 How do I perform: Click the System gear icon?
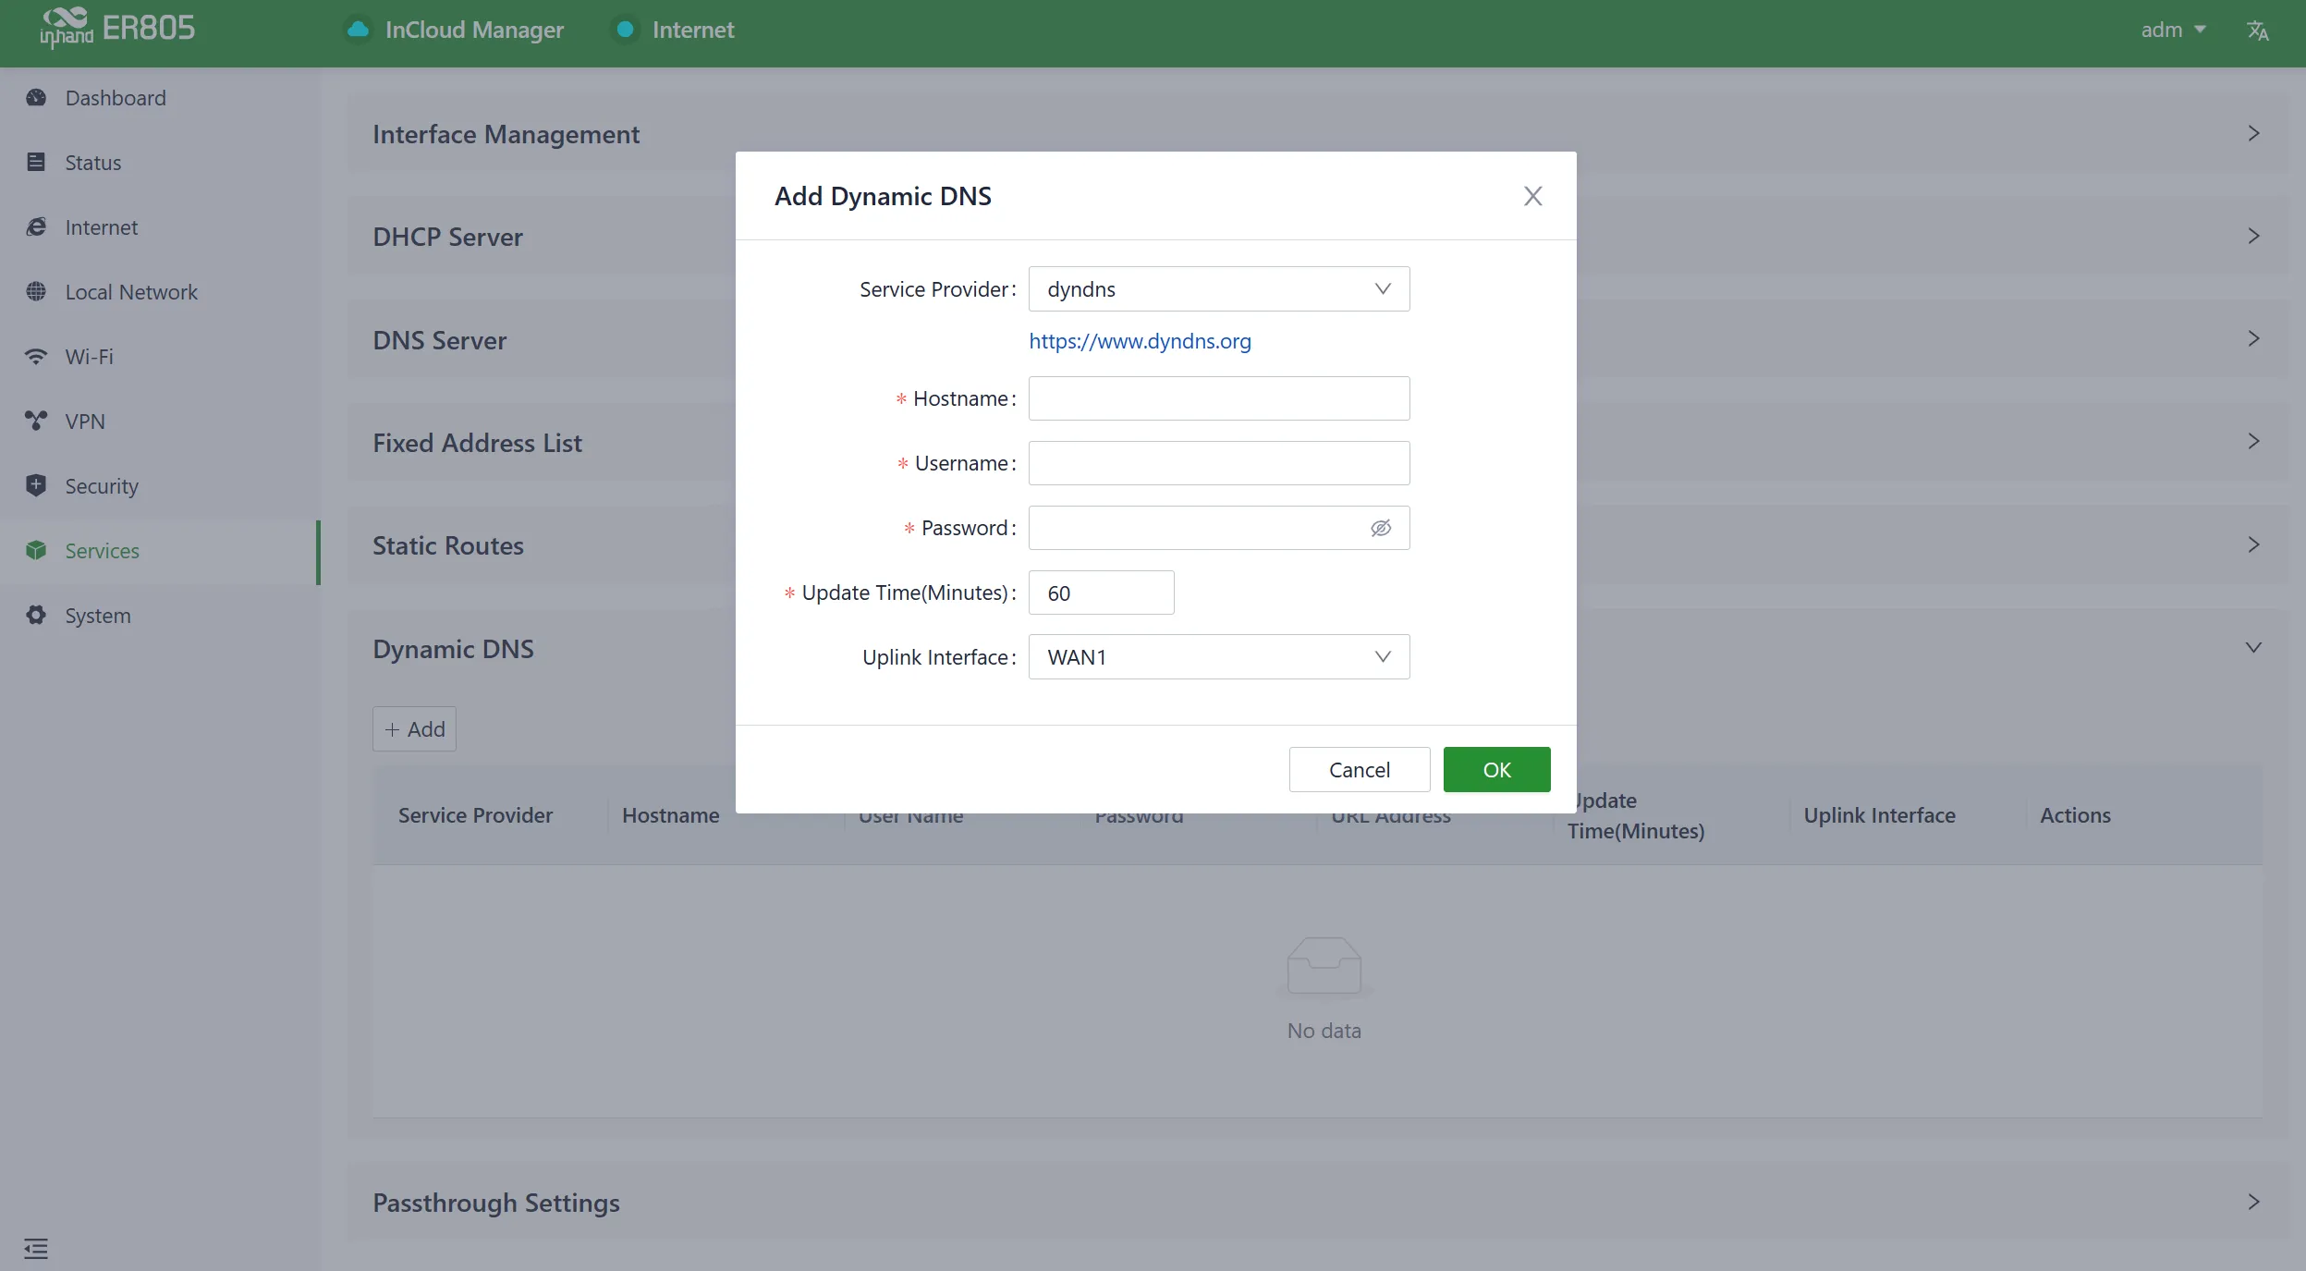pos(36,616)
